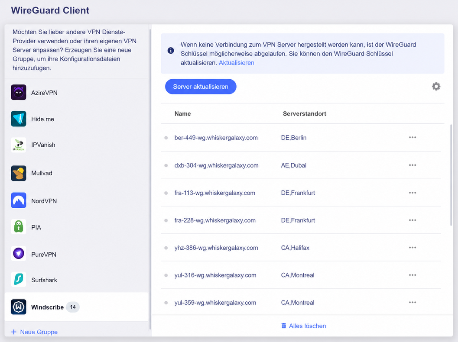Open more options for fra-113-wg server
This screenshot has height=342, width=458.
point(413,193)
